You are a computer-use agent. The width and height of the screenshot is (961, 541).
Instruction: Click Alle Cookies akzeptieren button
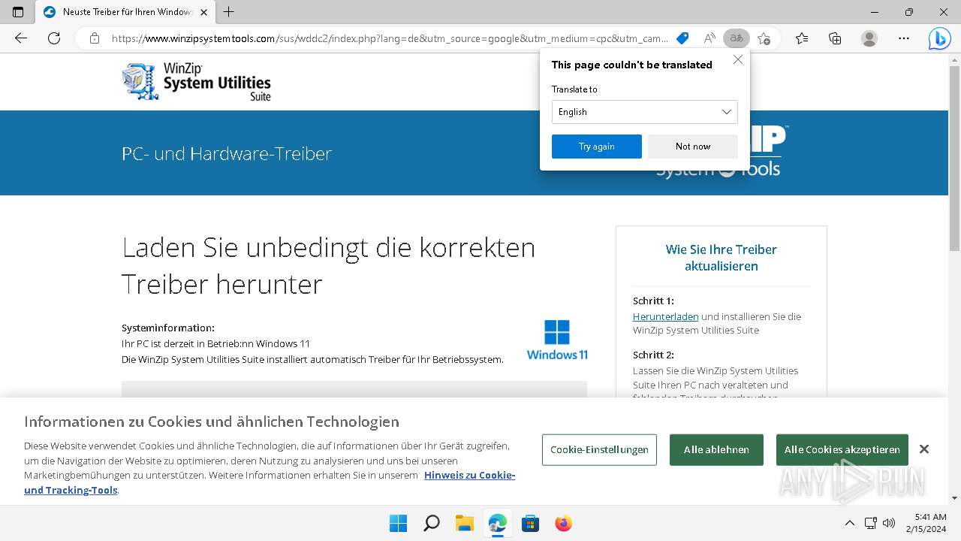click(x=842, y=449)
